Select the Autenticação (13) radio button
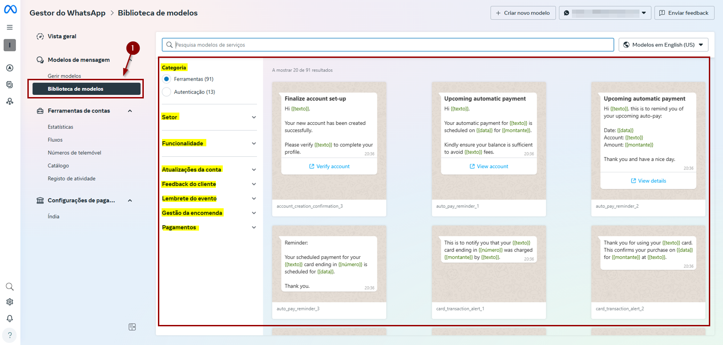This screenshot has height=345, width=723. pyautogui.click(x=167, y=92)
